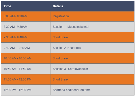The height and width of the screenshot is (96, 135).
Task: Select the 9:40 AM - 10:40 AM cell
Action: coord(25,48)
